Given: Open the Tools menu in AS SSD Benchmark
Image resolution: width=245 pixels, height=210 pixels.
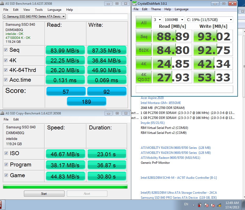Looking at the screenshot, I should tap(39, 10).
